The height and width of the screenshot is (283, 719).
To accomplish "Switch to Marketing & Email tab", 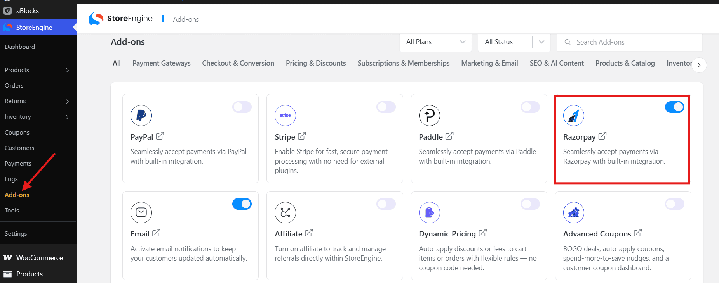I will coord(489,63).
